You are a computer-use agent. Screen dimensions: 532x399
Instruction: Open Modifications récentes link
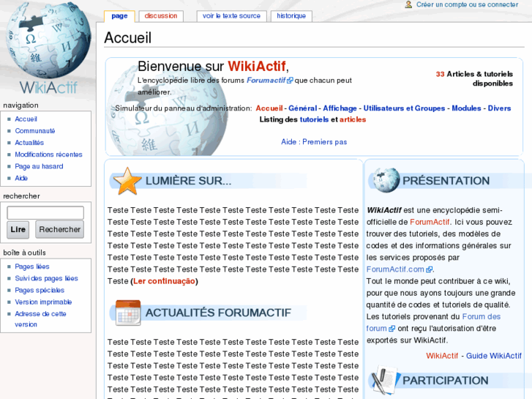tap(48, 154)
